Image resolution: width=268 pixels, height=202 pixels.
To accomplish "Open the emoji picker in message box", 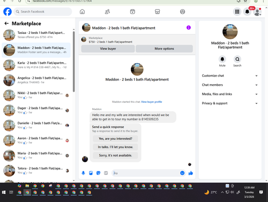I will (182, 173).
